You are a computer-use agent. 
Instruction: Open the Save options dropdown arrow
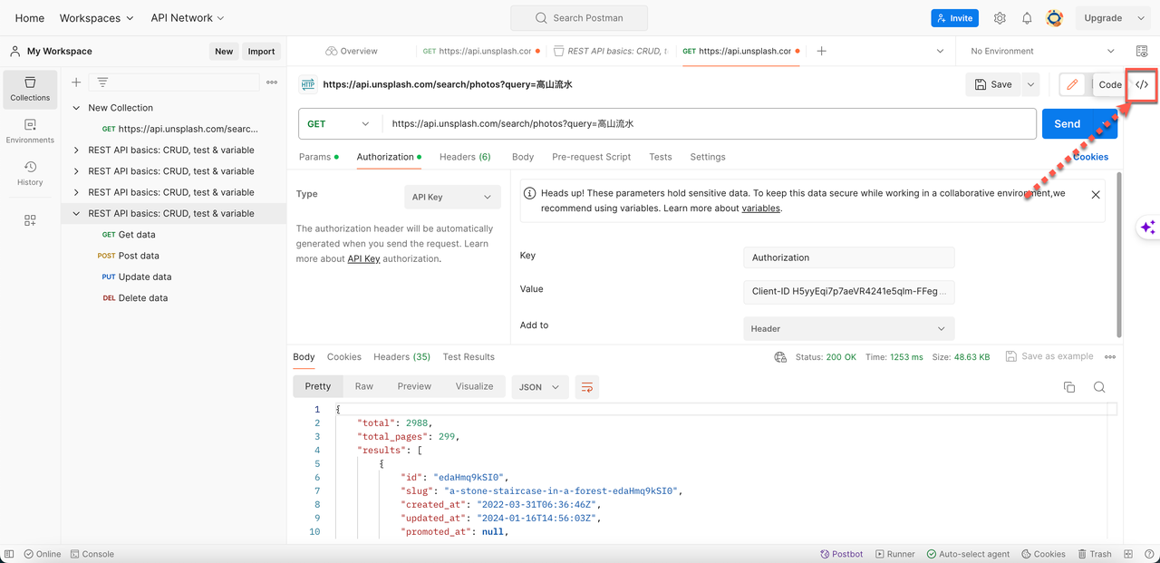point(1030,84)
